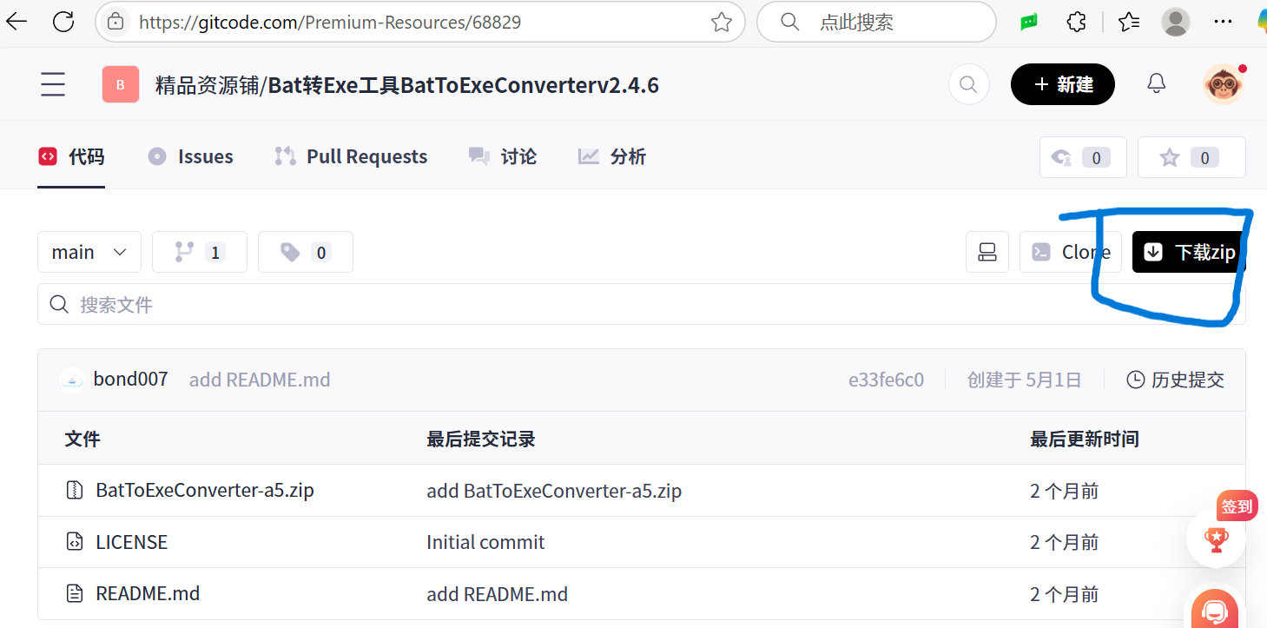
Task: Open the Clone dropdown
Action: 1071,252
